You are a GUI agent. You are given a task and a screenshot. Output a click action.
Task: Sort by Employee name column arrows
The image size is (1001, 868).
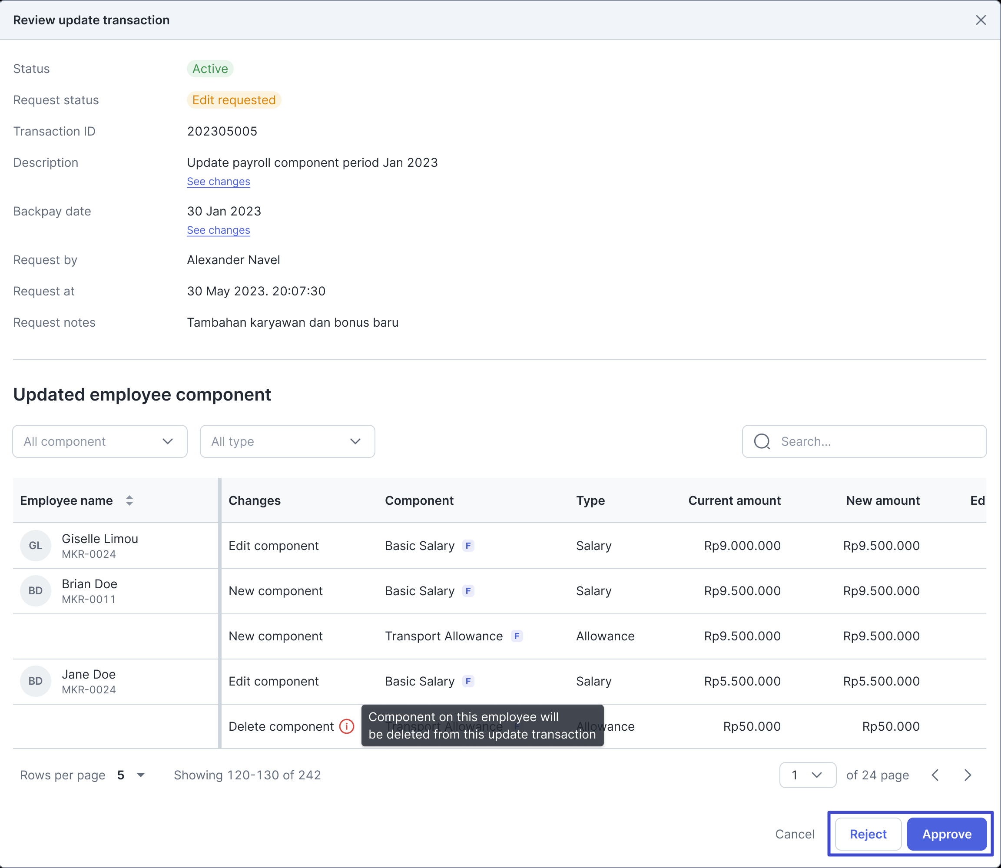coord(129,500)
